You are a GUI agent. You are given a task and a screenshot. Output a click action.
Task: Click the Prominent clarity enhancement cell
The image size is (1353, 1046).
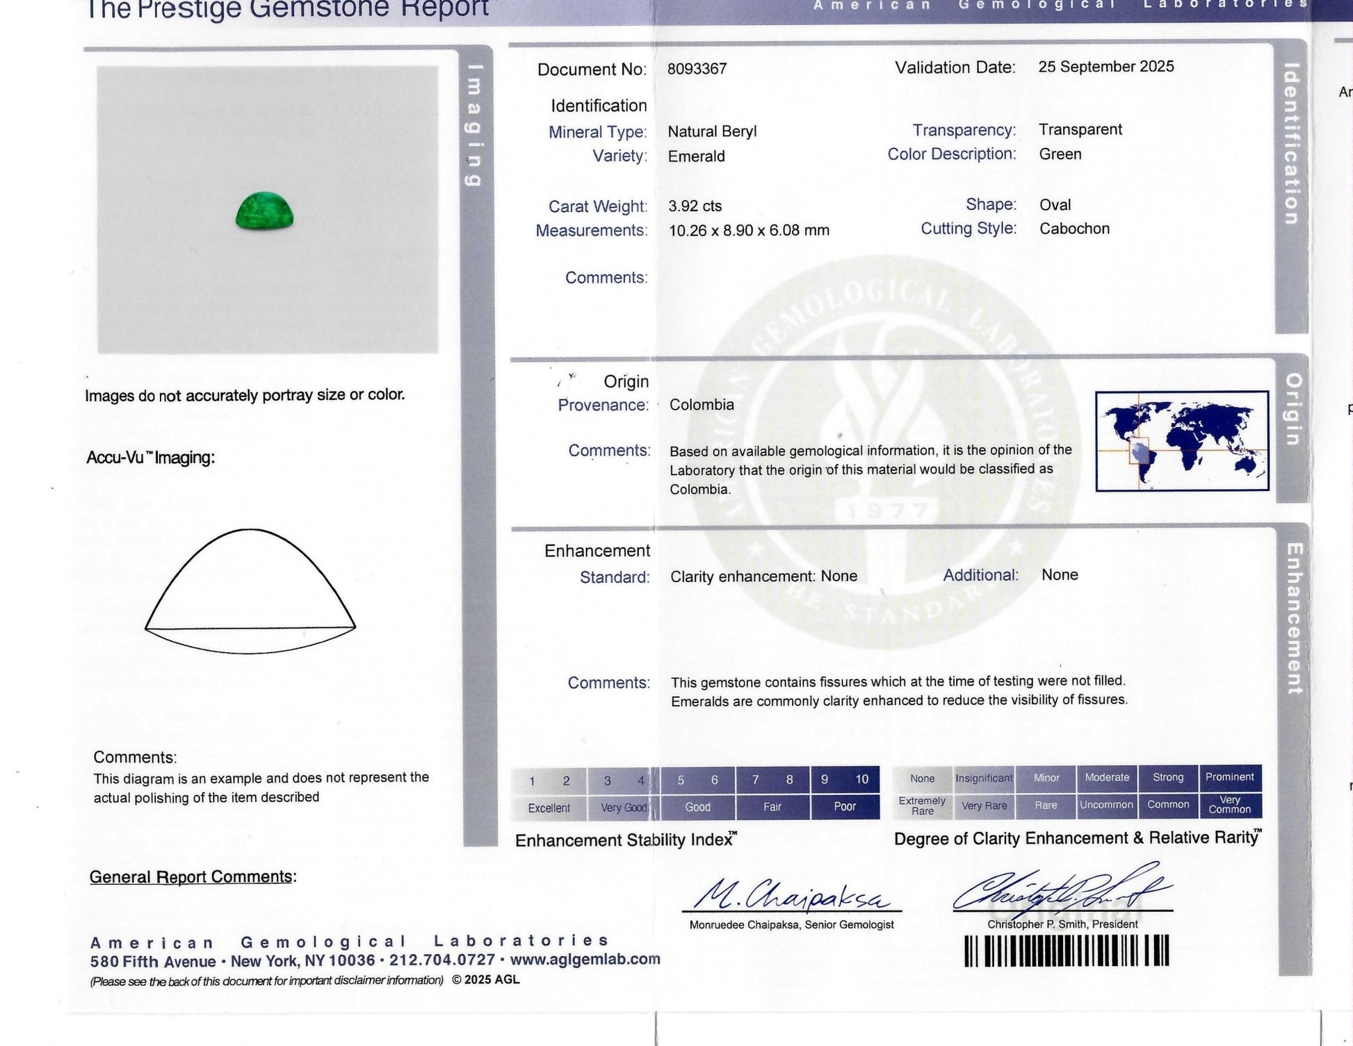pos(1230,778)
